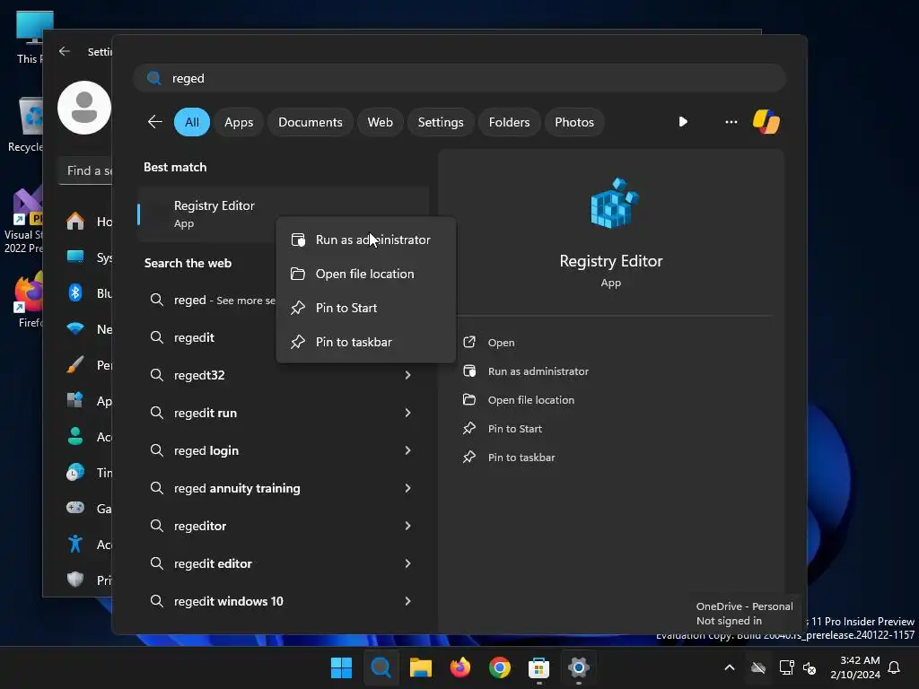Image resolution: width=919 pixels, height=689 pixels.
Task: Expand the regedit editor suggestion chevron
Action: point(408,563)
